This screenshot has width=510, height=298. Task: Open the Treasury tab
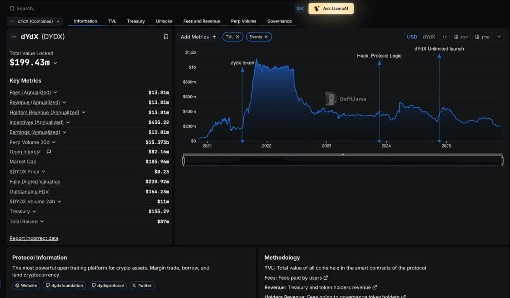[x=136, y=21]
